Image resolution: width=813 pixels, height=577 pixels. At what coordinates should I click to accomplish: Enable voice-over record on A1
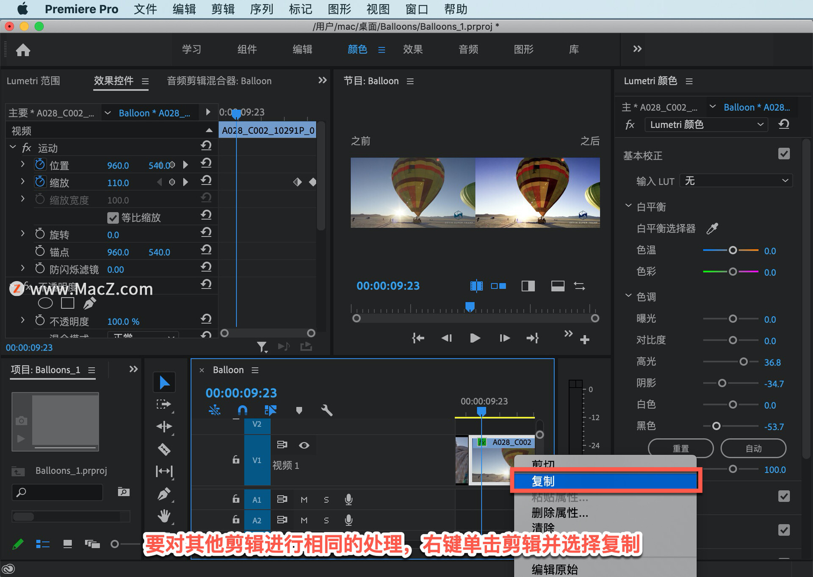coord(348,500)
